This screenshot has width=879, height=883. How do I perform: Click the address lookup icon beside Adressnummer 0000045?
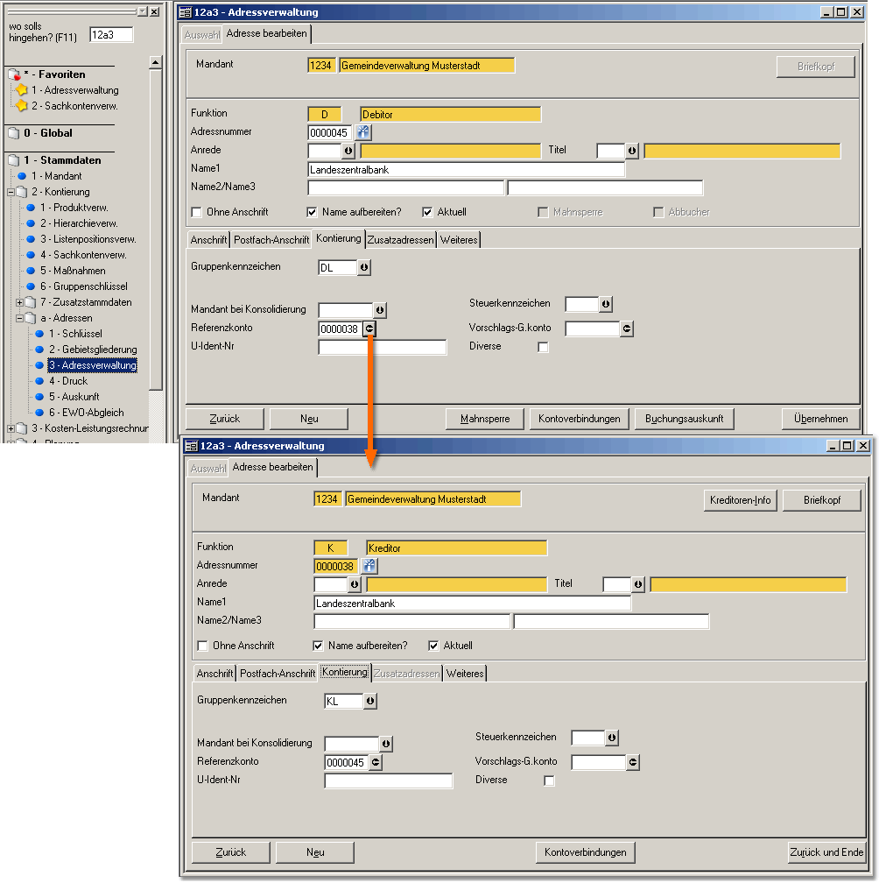click(x=363, y=132)
